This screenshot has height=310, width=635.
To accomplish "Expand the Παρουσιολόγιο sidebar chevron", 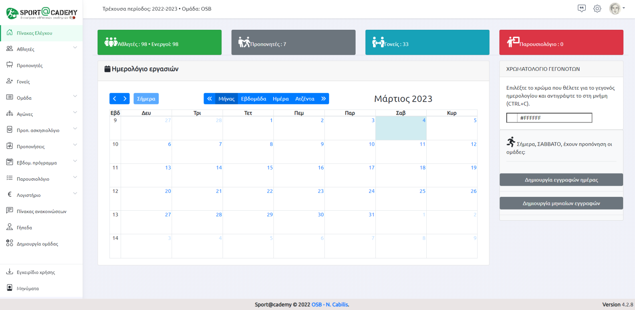I will click(x=75, y=177).
